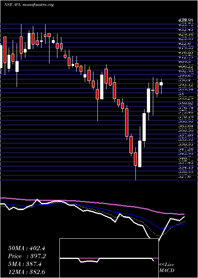The image size is (198, 278).
Task: Click the 5MA : 387.4 readout
Action: click(25, 264)
